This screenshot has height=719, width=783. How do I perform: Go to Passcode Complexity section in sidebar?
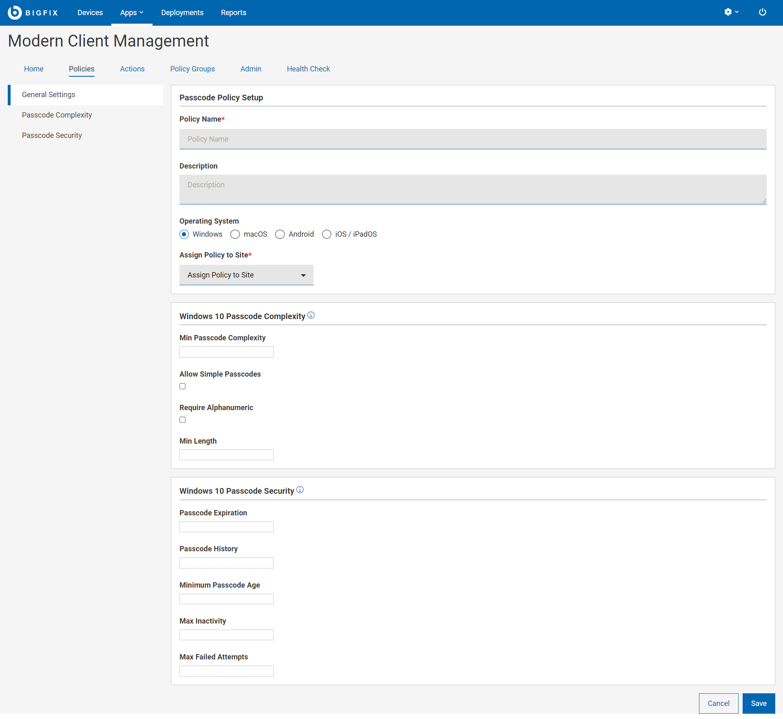57,115
